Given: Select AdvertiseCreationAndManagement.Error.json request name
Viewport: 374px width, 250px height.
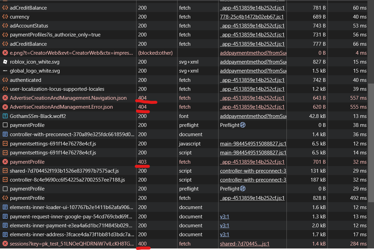Looking at the screenshot, I should pyautogui.click(x=61, y=107).
